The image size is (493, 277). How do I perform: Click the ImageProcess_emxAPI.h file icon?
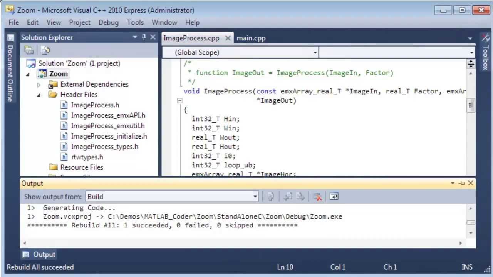click(64, 115)
